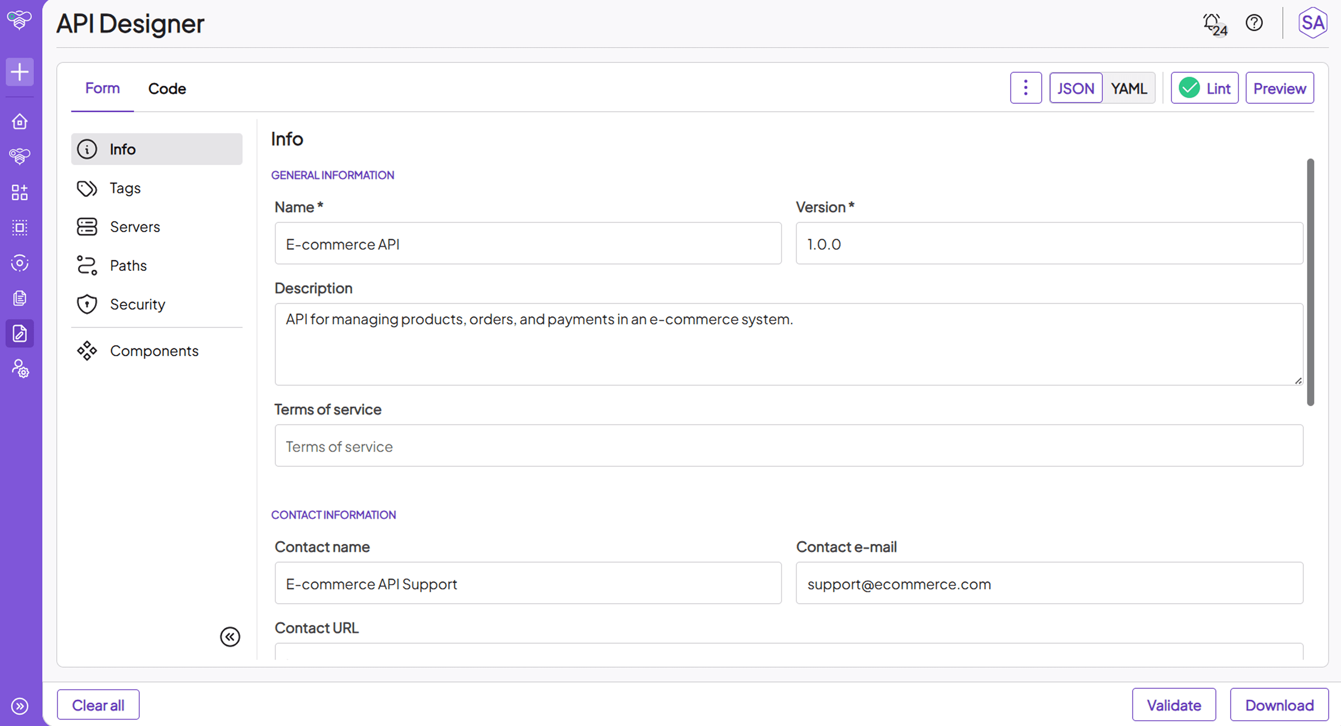Collapse the form navigation panel
Viewport: 1341px width, 726px height.
coord(229,636)
